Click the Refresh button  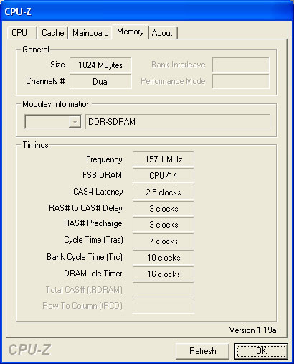202,351
